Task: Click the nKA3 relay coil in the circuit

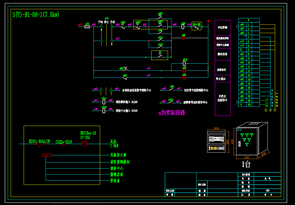Action: (x=184, y=63)
